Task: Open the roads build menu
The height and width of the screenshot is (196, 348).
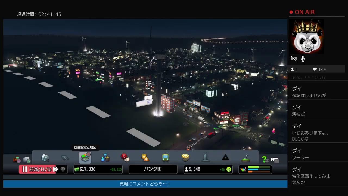Action: pos(65,158)
